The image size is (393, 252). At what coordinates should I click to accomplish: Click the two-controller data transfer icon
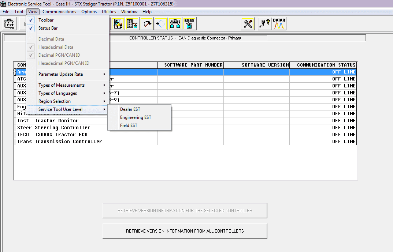[x=175, y=24]
